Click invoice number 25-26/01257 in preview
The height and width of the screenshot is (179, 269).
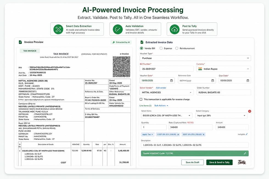click(x=91, y=83)
